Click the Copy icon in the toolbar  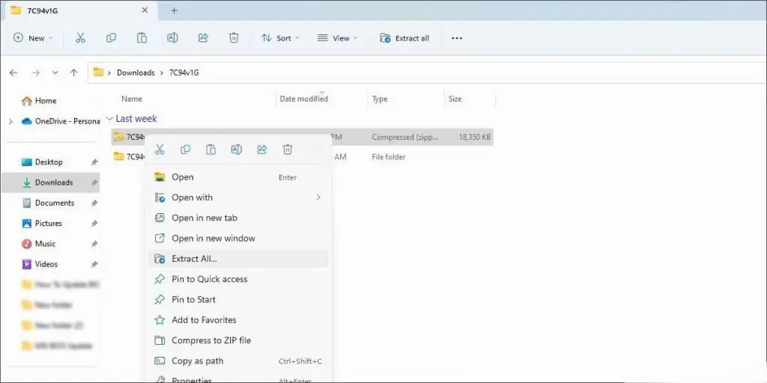pos(111,38)
